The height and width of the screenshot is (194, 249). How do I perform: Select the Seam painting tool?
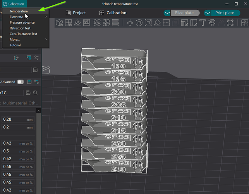pyautogui.click(x=194, y=23)
